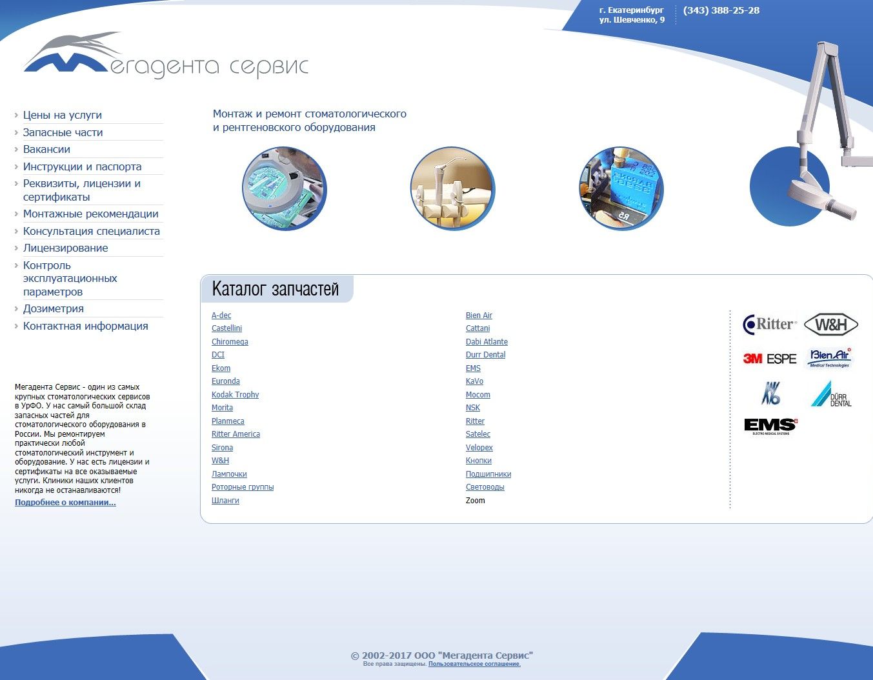The image size is (873, 680).
Task: Open Контактная информация page
Action: [x=86, y=326]
